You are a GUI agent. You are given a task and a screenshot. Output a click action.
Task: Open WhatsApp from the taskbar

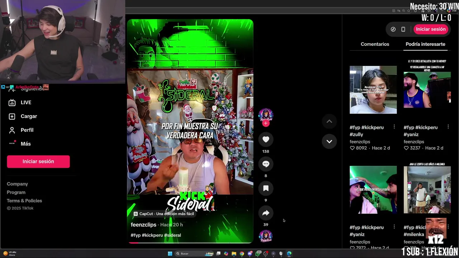tap(257, 254)
